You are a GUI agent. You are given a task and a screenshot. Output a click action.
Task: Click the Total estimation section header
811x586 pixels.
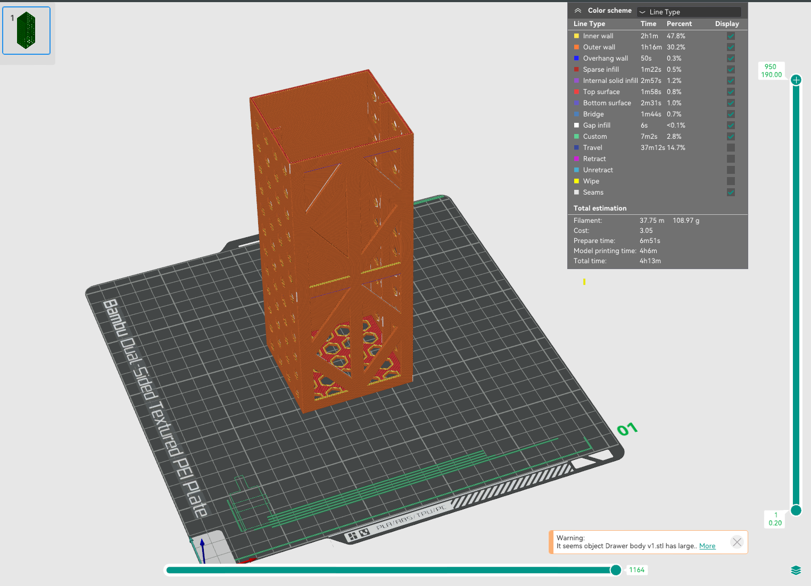[600, 208]
